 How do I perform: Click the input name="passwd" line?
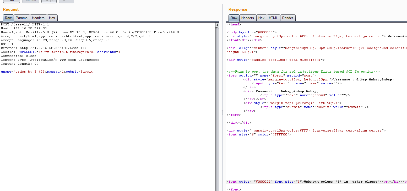[x=305, y=95]
